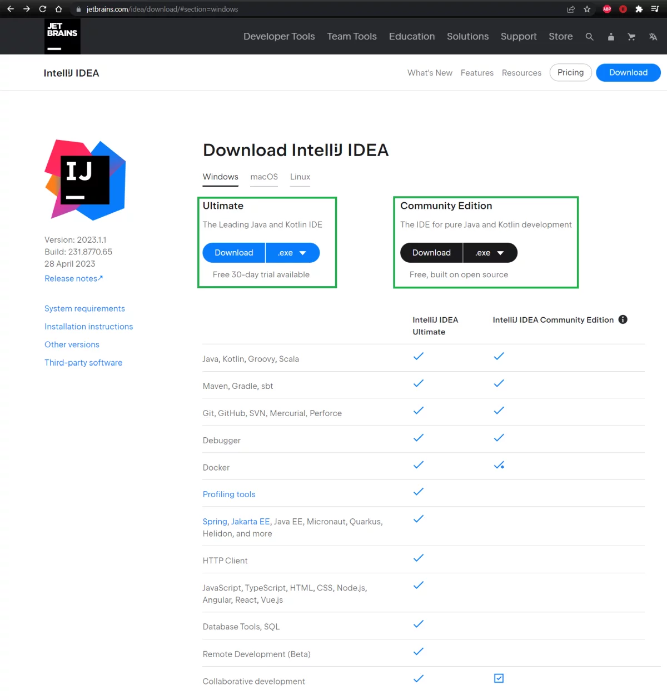Bookmark this page with star icon
Viewport: 667px width, 700px height.
[x=587, y=9]
